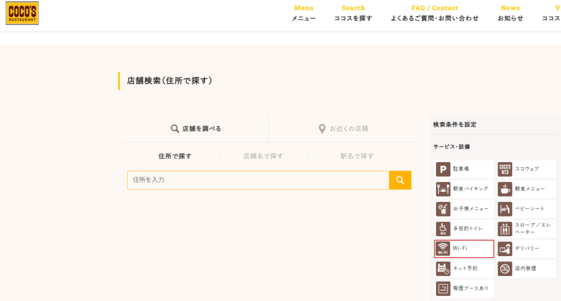Click the orange magnifier search button

click(x=400, y=180)
